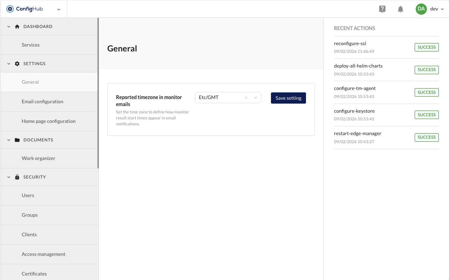Open the dev user menu chevron
449x280 pixels.
(442, 9)
